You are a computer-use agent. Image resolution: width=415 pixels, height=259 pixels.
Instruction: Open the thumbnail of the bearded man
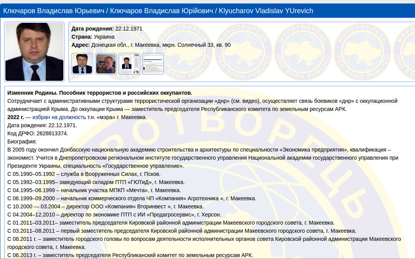106,64
